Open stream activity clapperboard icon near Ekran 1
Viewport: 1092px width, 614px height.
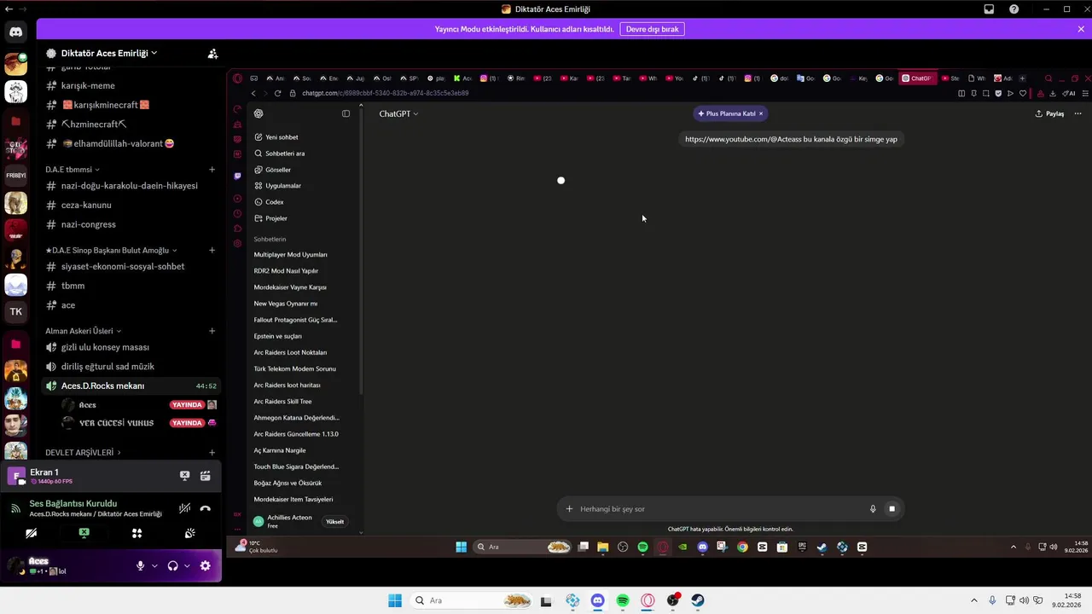pos(206,476)
